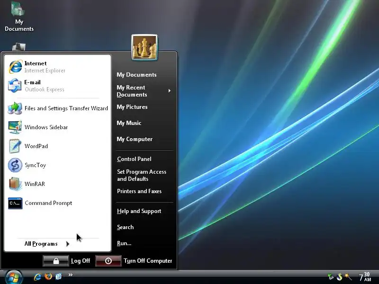Click the chess user account picture
The image size is (379, 284).
pos(144,47)
